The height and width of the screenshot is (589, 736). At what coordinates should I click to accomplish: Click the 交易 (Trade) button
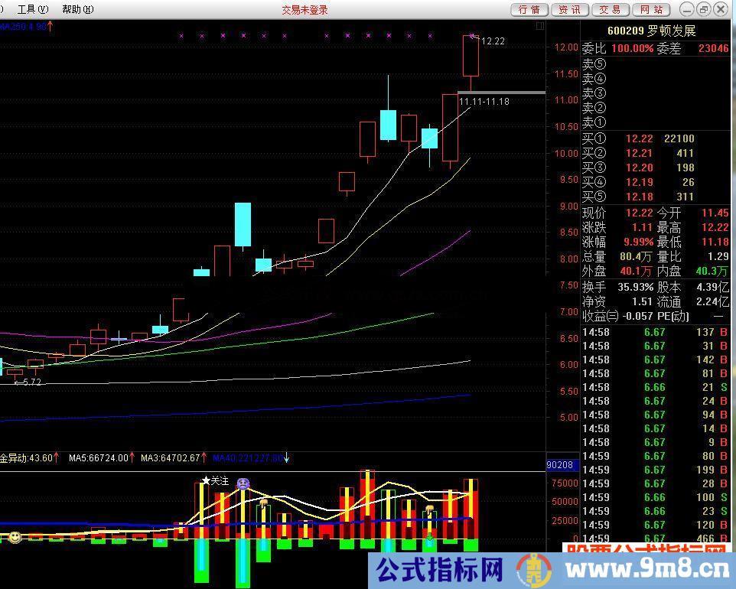click(610, 9)
